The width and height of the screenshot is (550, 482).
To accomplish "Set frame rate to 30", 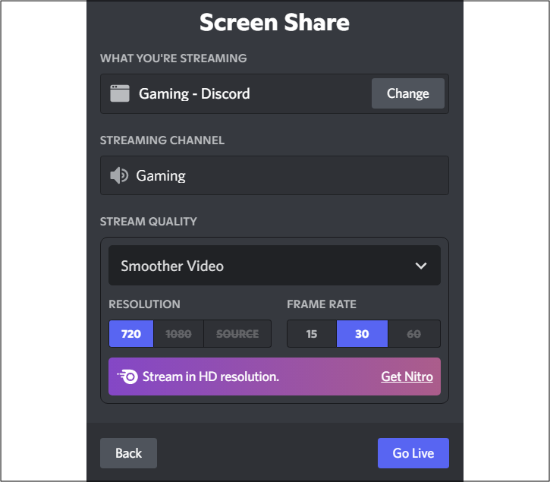I will click(362, 333).
